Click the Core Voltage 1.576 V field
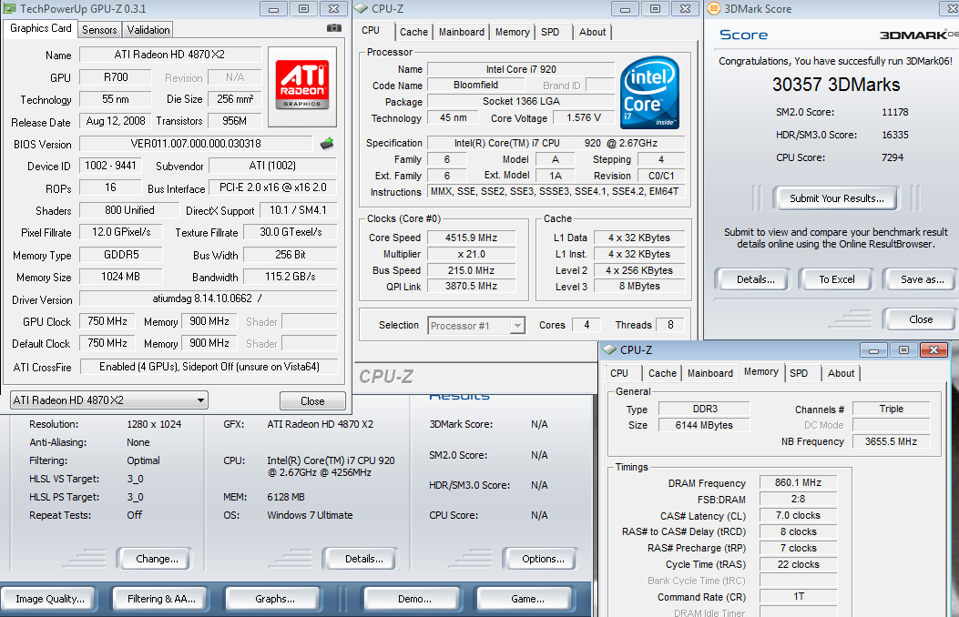Screen dimensions: 959x617 [584, 117]
